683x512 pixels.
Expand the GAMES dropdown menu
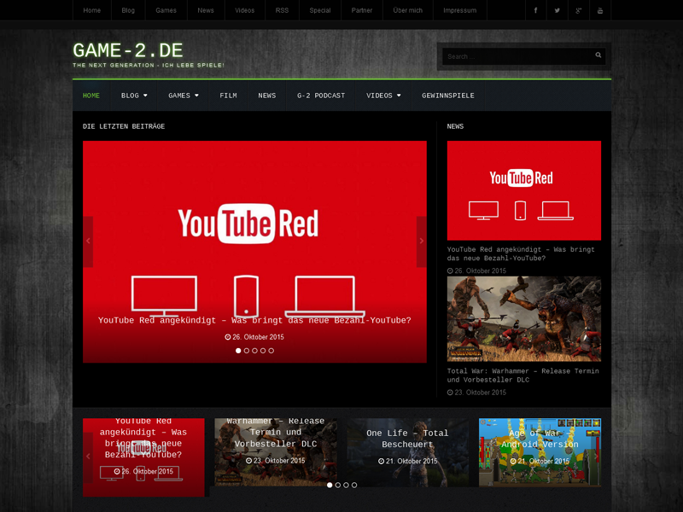[184, 96]
